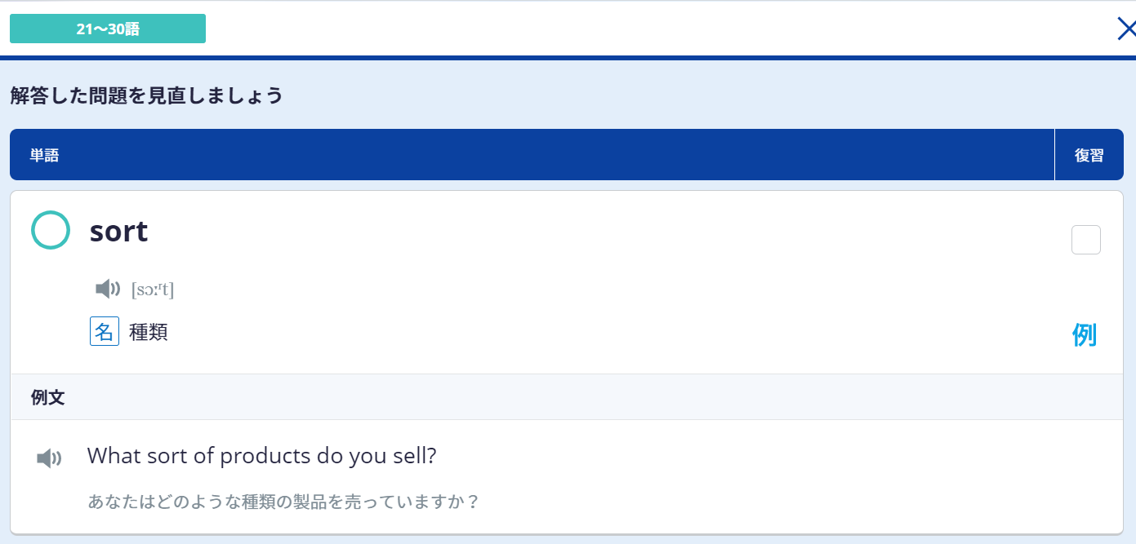Viewport: 1136px width, 544px height.
Task: Tap the speaker icon beside the phonetic spelling
Action: (107, 289)
